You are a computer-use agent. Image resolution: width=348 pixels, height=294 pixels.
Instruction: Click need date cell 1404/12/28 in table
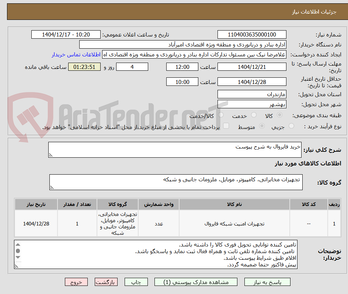[x=36, y=224]
